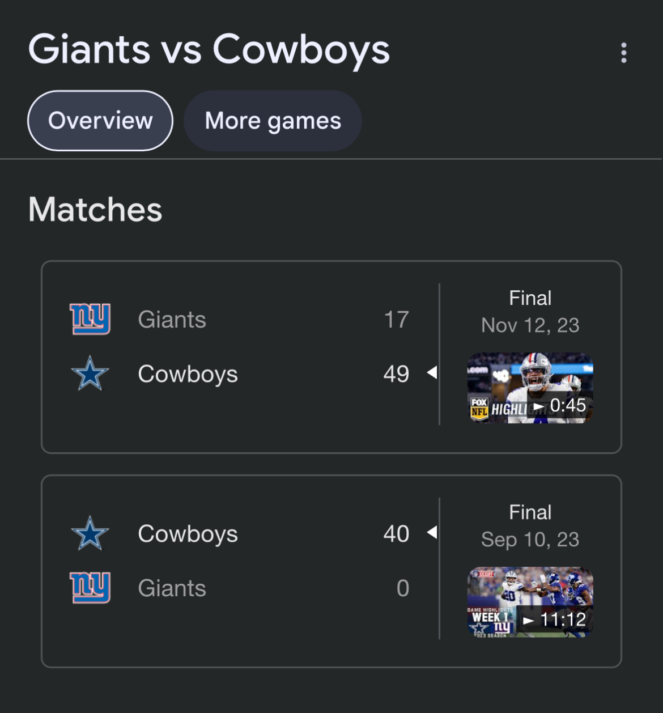Switch to the More games tab

[x=273, y=121]
